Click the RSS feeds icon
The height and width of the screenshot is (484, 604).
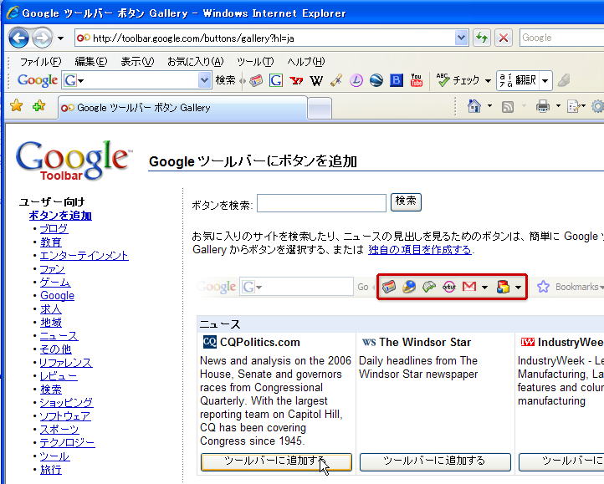coord(508,107)
